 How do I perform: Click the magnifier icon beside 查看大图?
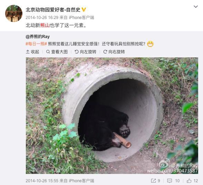click(48, 52)
